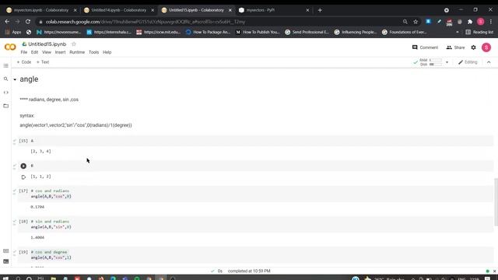
Task: Open the Apps bookmarks shortcut
Action: pos(13,32)
